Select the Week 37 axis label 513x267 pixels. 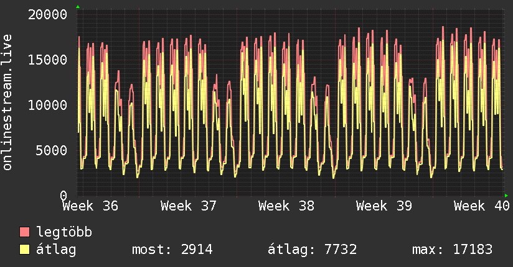[189, 206]
